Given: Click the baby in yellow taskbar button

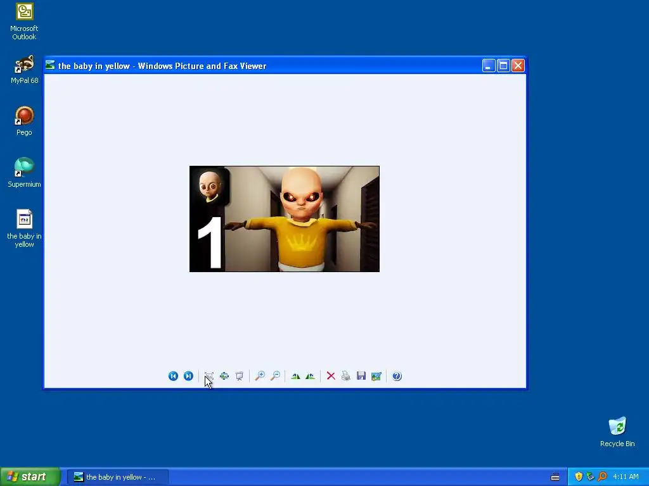Looking at the screenshot, I should pyautogui.click(x=118, y=477).
